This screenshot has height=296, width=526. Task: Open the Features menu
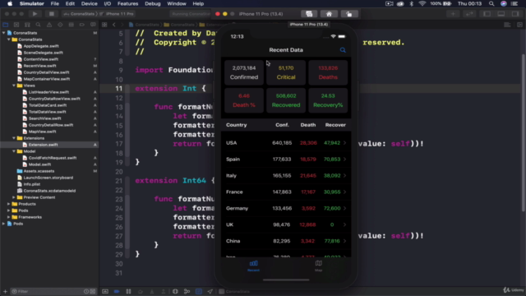[128, 3]
